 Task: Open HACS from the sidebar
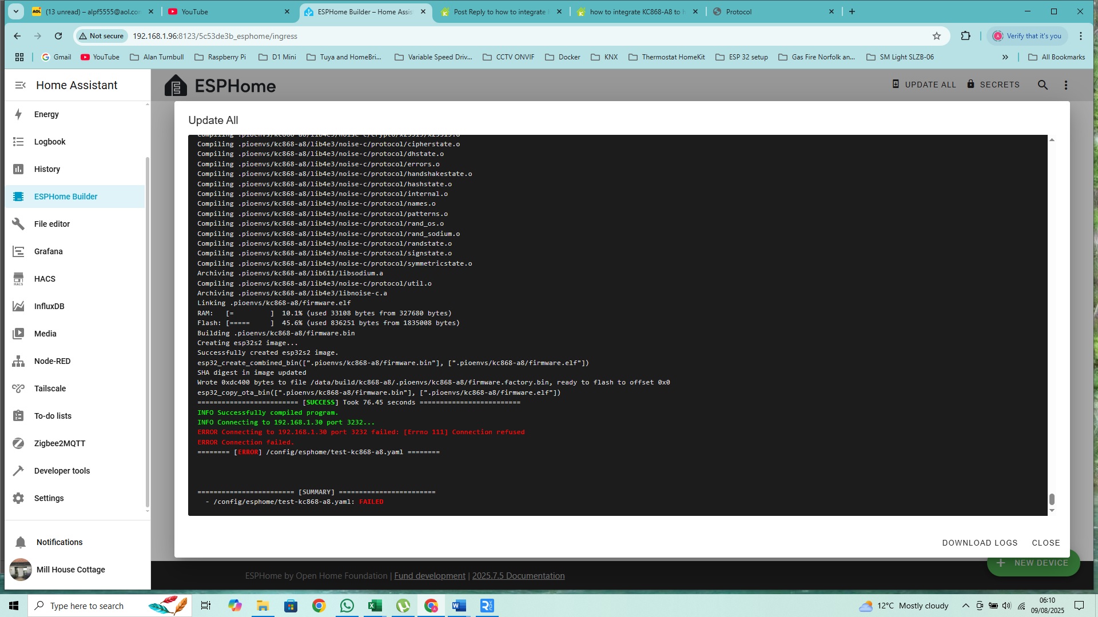[45, 279]
